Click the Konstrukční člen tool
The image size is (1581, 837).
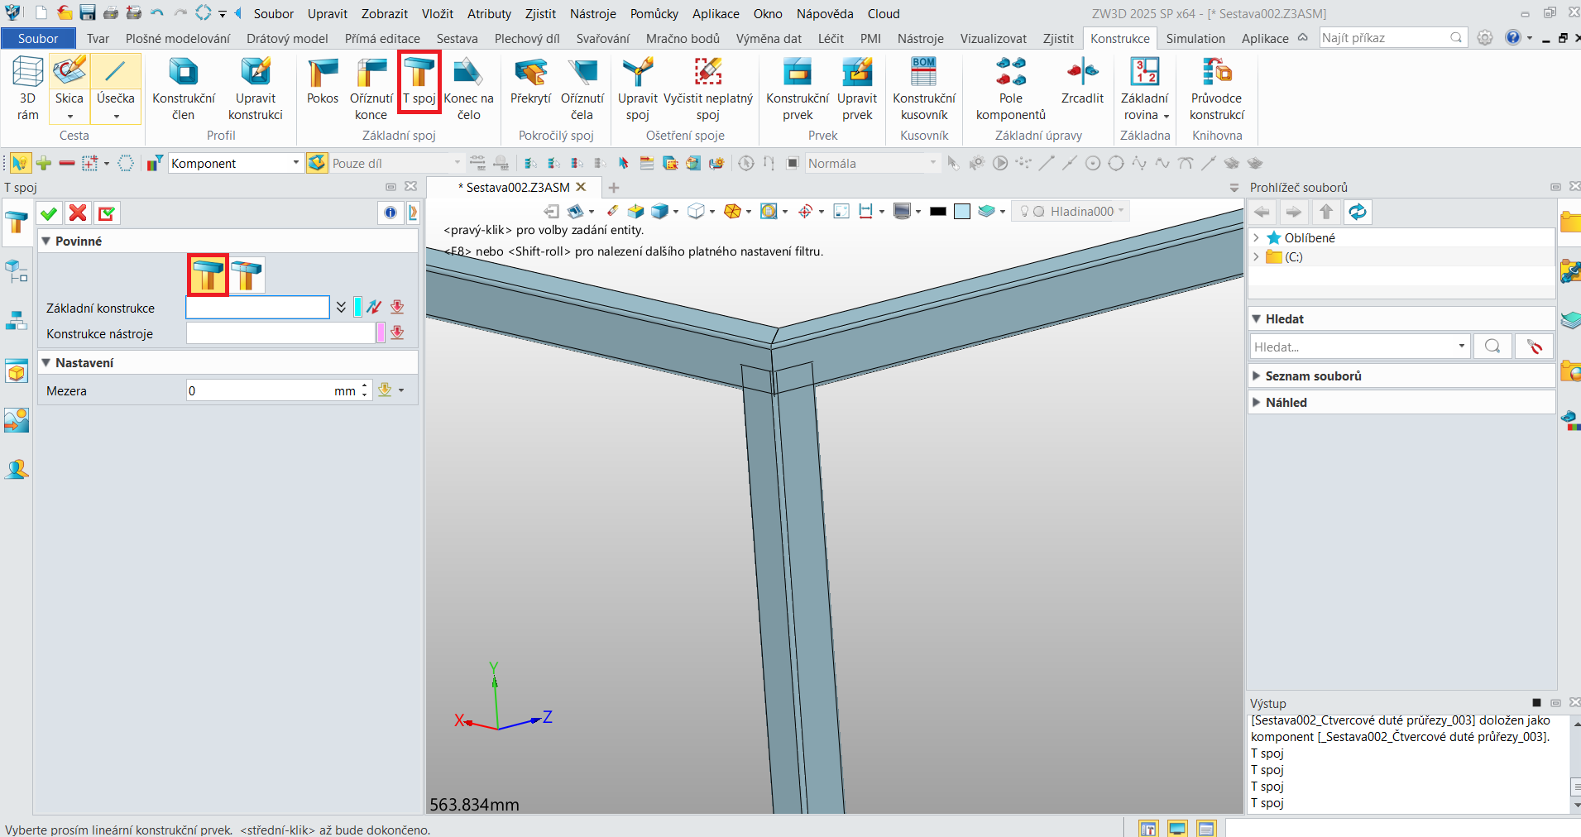coord(183,88)
